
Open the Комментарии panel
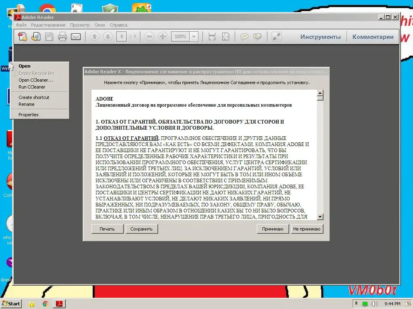click(373, 37)
